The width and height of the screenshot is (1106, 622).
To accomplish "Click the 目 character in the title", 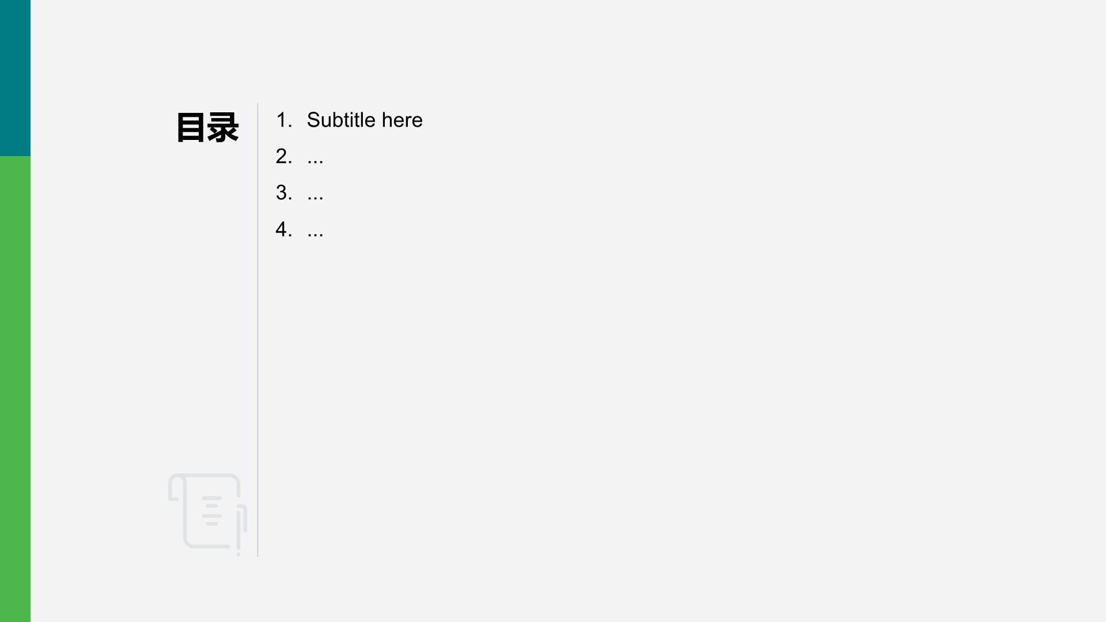I will click(191, 127).
